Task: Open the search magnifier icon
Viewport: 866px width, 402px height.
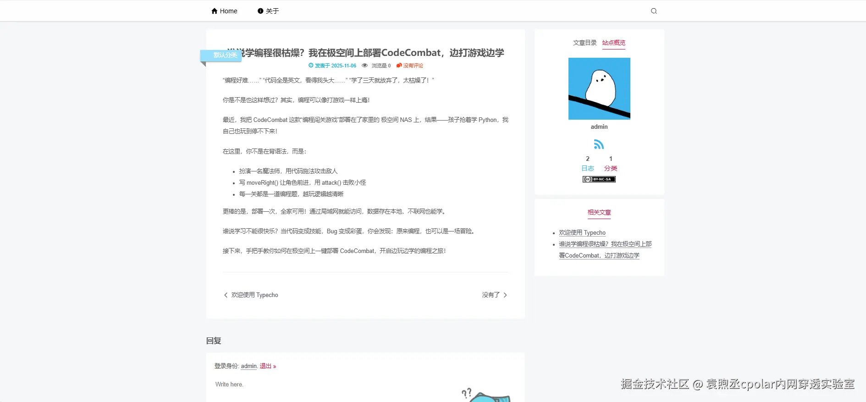Action: click(x=654, y=11)
